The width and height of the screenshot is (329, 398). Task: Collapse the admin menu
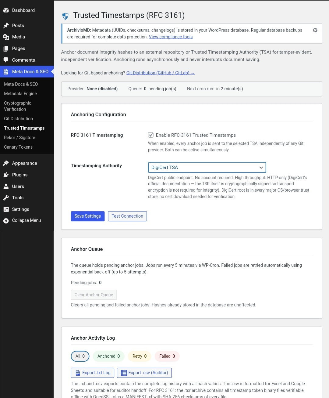[x=6, y=220]
